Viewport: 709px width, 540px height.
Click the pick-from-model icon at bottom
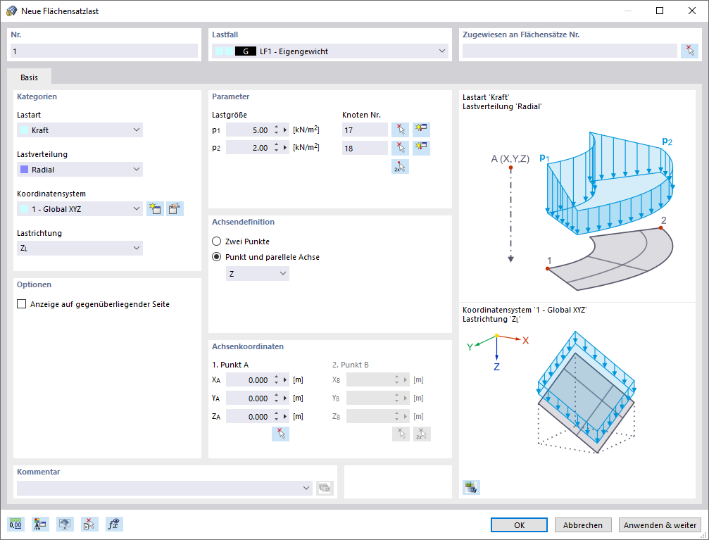pyautogui.click(x=89, y=525)
